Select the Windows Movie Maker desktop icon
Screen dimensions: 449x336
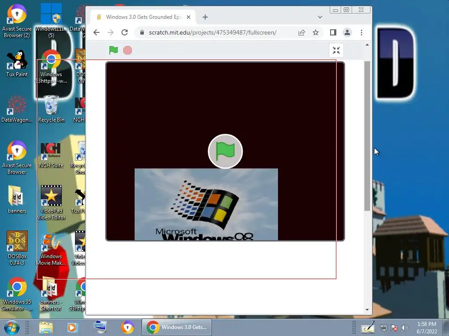[51, 250]
